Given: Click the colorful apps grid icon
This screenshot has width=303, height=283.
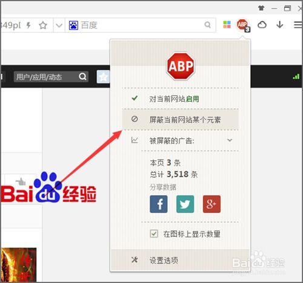Looking at the screenshot, I should (x=227, y=25).
